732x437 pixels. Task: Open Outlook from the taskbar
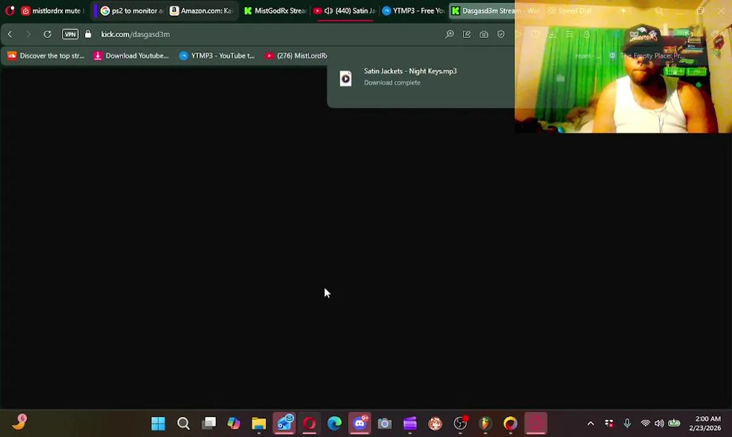pos(284,423)
